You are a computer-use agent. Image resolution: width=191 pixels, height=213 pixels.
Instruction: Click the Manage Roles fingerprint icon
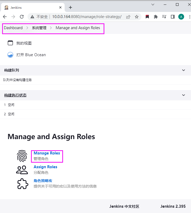22,156
